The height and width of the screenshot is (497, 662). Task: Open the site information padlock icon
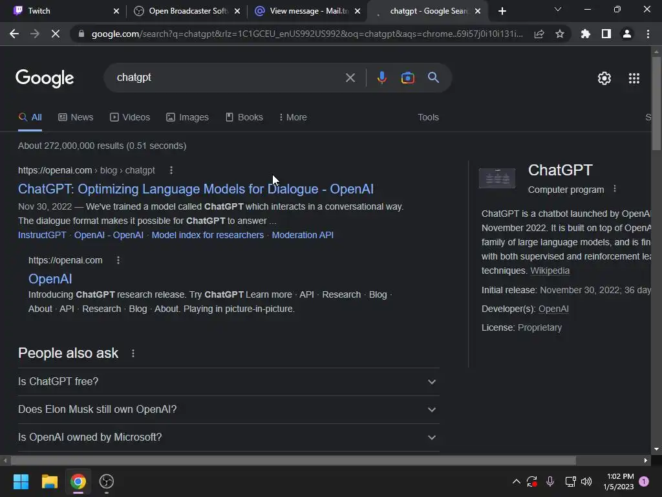point(81,34)
